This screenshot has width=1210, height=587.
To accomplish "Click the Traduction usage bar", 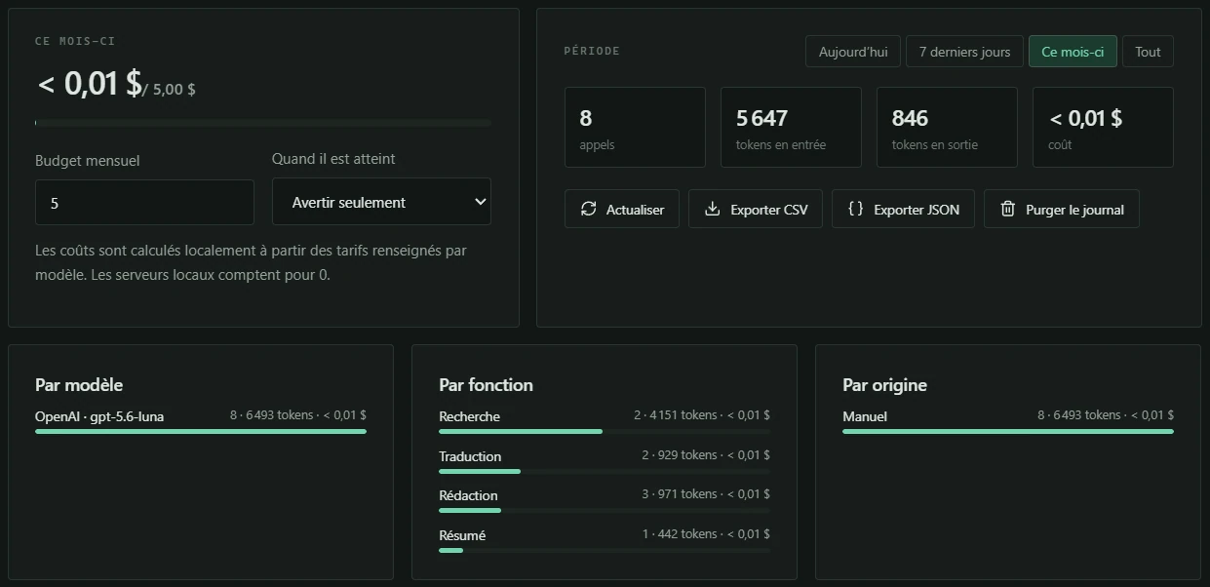I will 605,471.
